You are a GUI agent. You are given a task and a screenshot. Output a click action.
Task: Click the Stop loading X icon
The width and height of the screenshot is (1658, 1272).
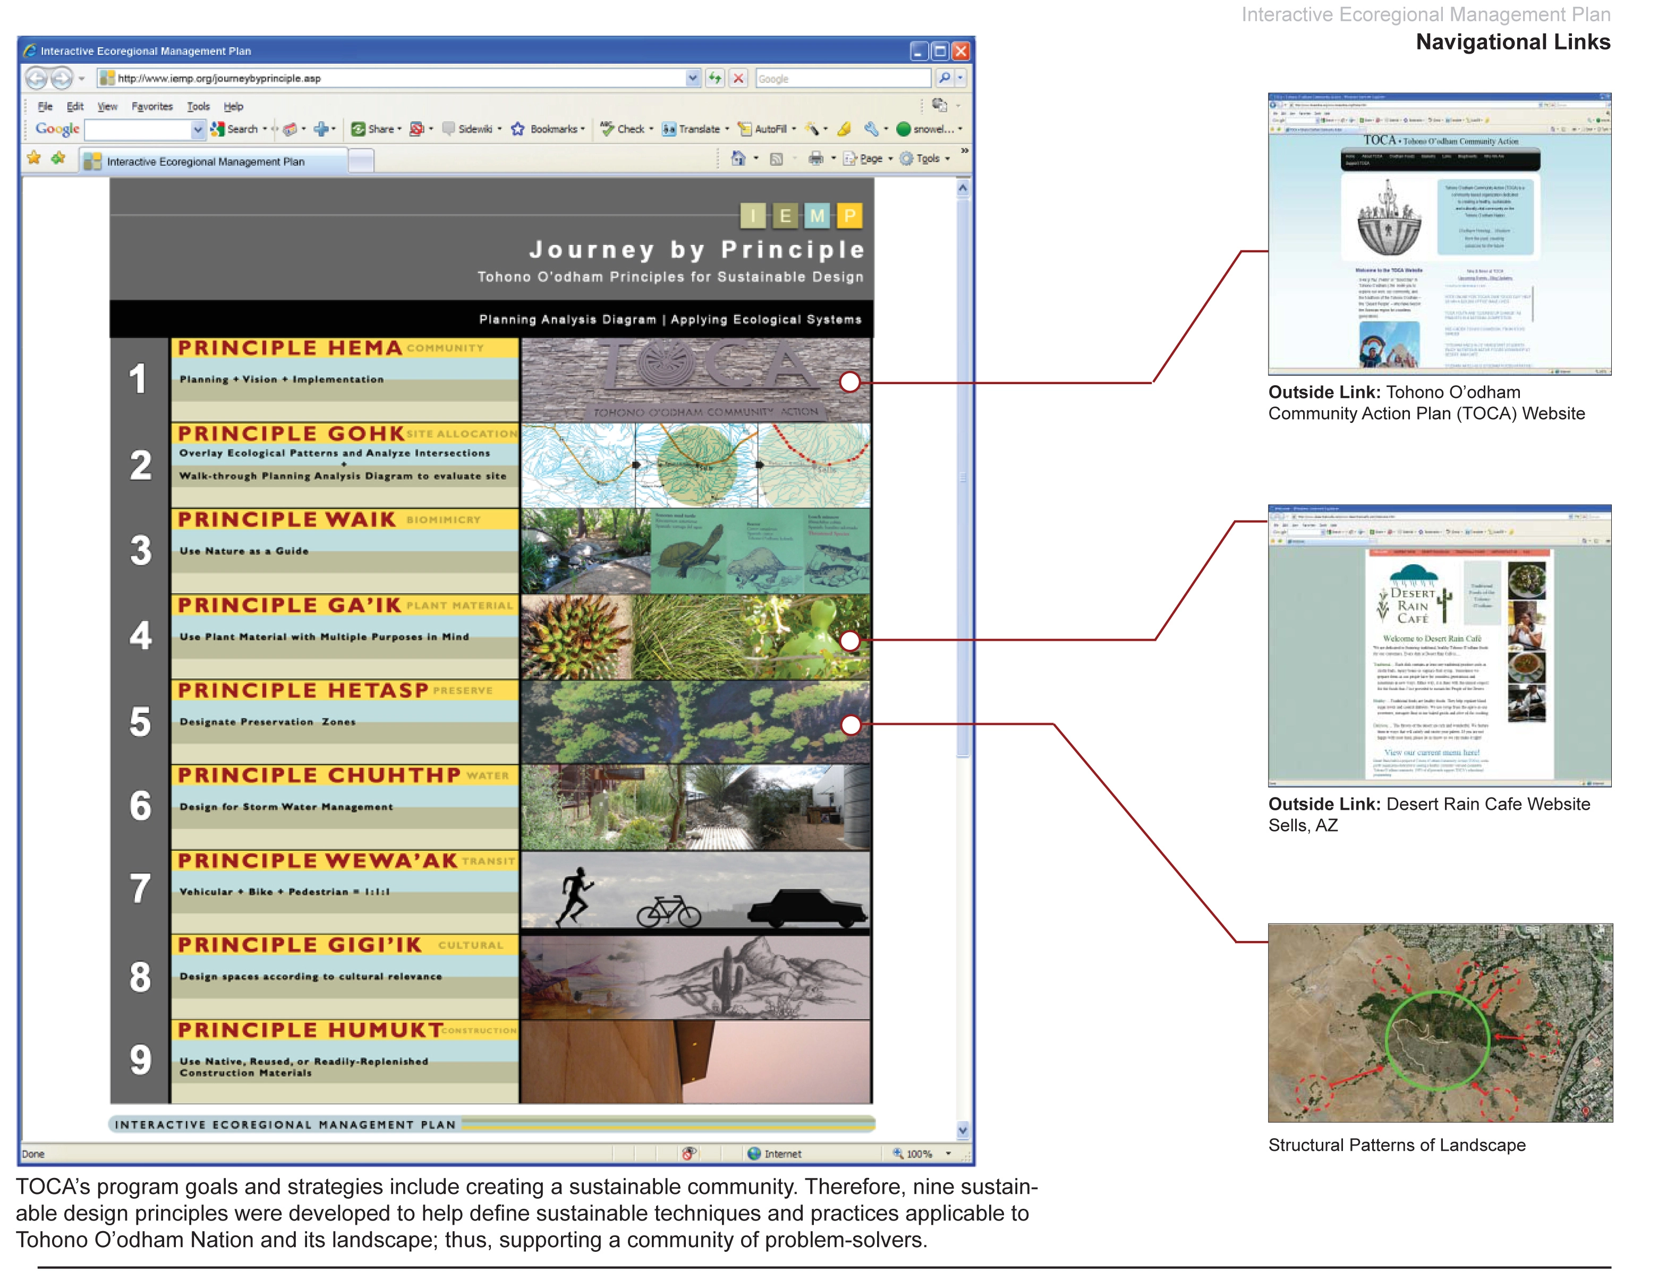[x=739, y=78]
